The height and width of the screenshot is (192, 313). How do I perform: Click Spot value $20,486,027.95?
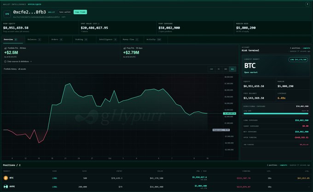coord(94,28)
